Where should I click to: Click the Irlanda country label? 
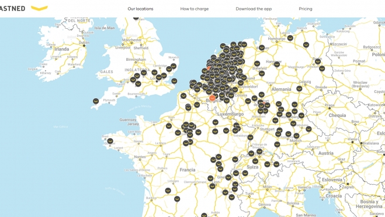click(61, 49)
